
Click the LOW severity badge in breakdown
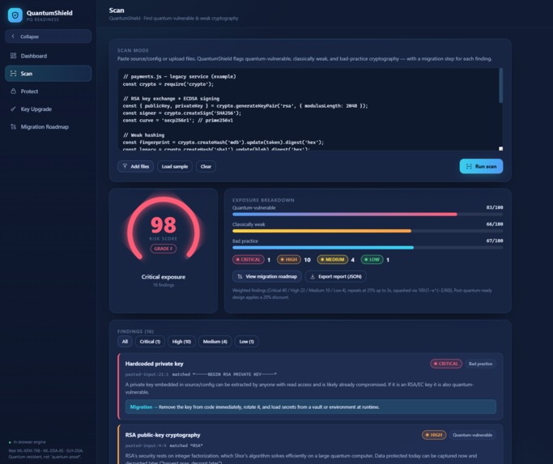372,260
